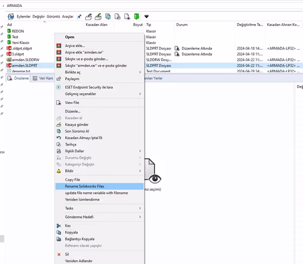
Task: Choose Kes to cut the file
Action: click(100, 226)
